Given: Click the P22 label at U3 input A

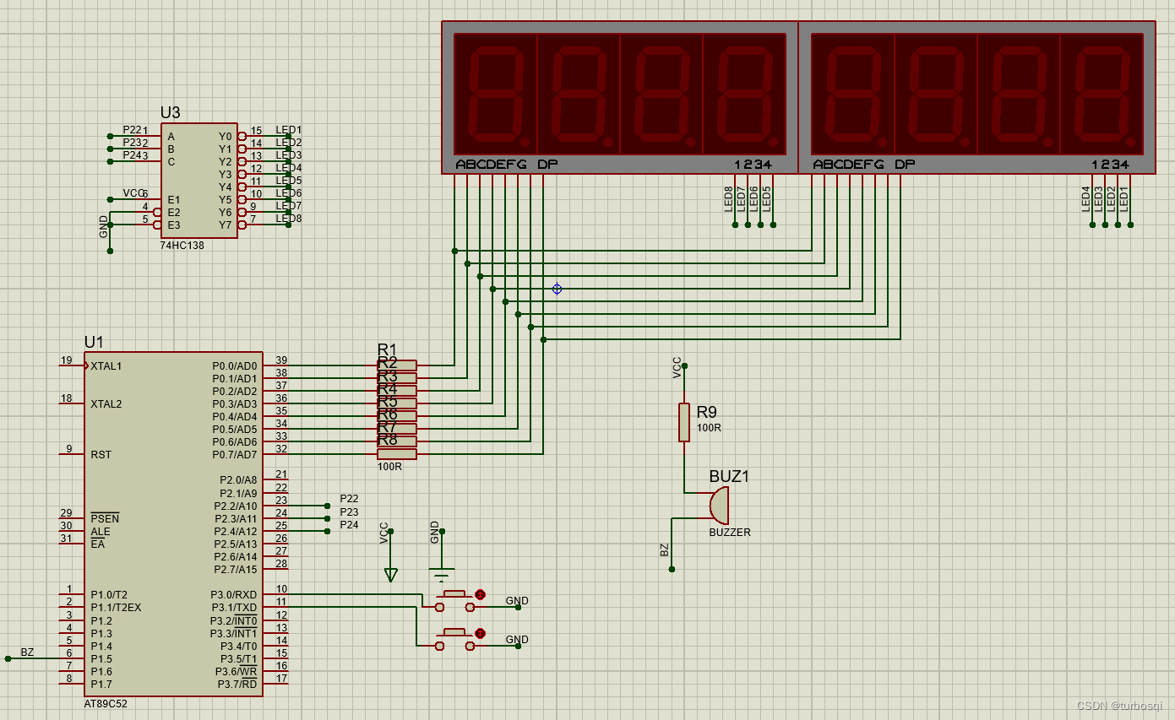Looking at the screenshot, I should 133,130.
